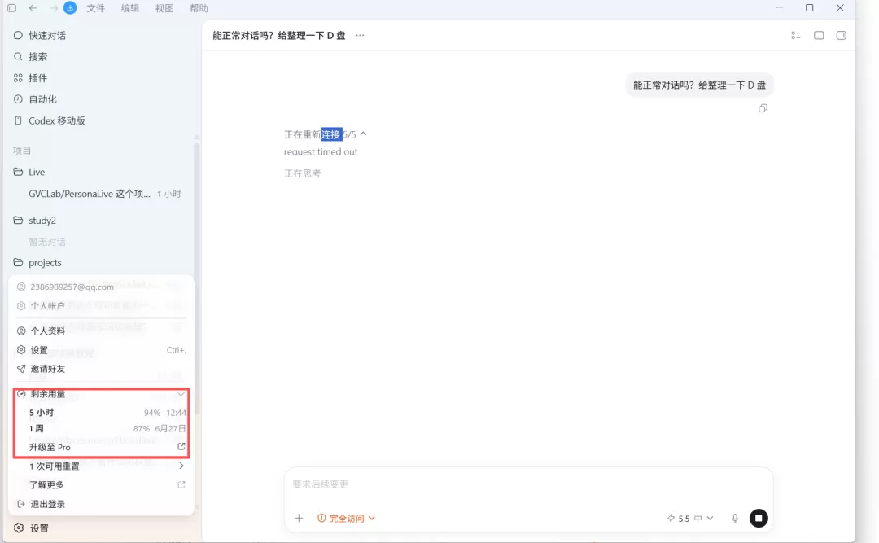879x543 pixels.
Task: Toggle the bottom panel icon at top right
Action: [x=819, y=35]
